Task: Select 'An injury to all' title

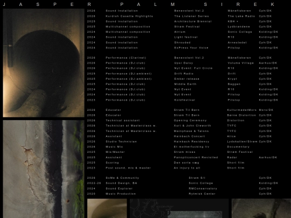Action: click(x=187, y=168)
